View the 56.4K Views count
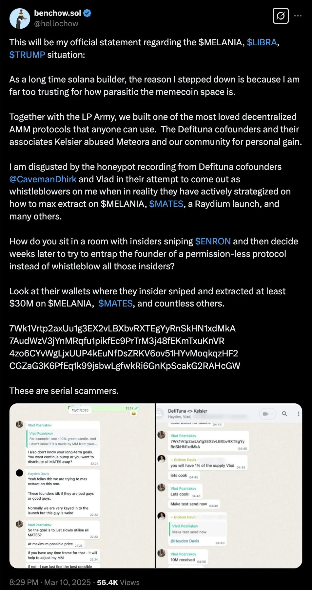 [x=118, y=582]
